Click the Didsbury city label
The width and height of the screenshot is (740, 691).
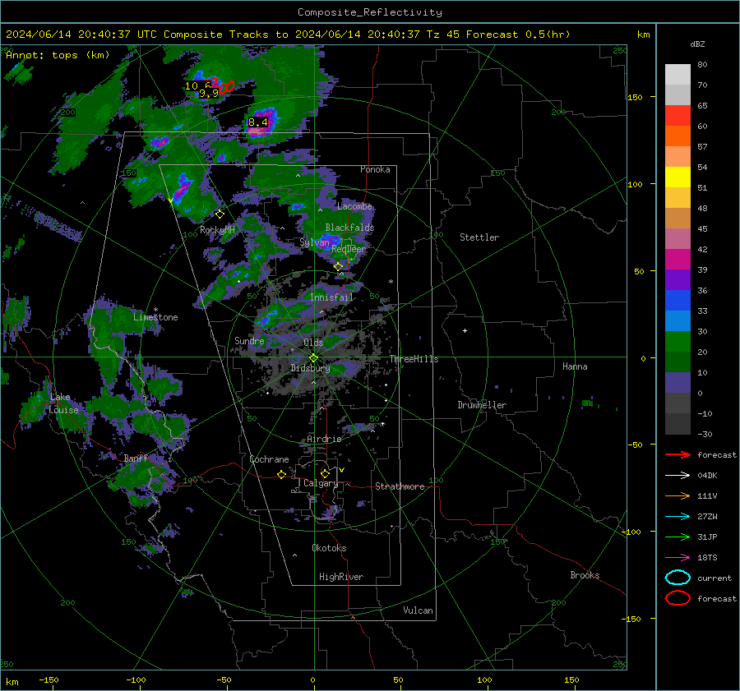[310, 368]
